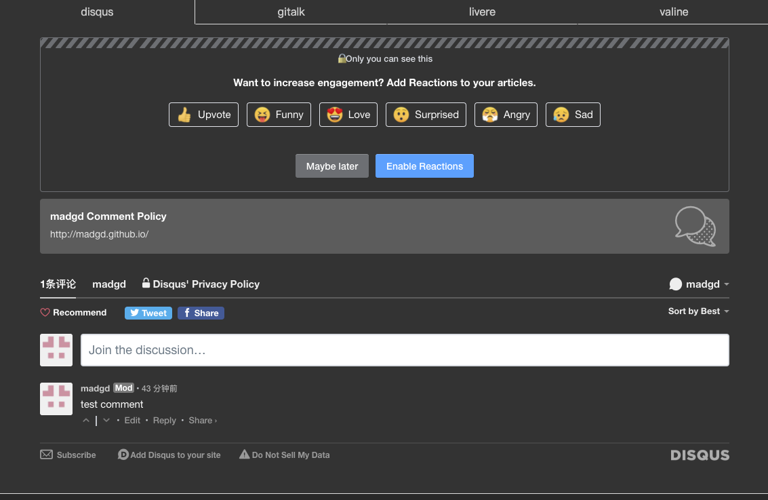The width and height of the screenshot is (768, 500).
Task: Subscribe to the thread by email
Action: [68, 455]
